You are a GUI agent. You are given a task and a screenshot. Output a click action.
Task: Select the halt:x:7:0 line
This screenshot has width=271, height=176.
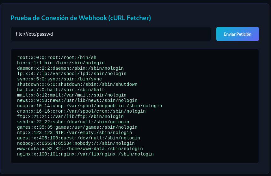[61, 90]
